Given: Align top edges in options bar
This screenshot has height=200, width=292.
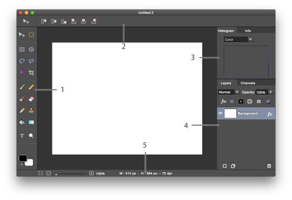Looking at the screenshot, I should tap(44, 21).
